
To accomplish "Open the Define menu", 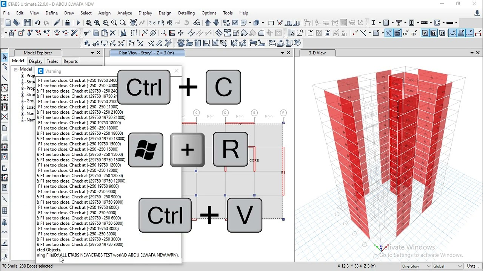I will [x=52, y=13].
